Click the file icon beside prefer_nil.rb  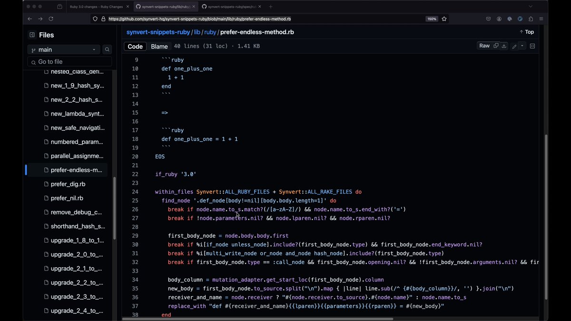coord(46,198)
